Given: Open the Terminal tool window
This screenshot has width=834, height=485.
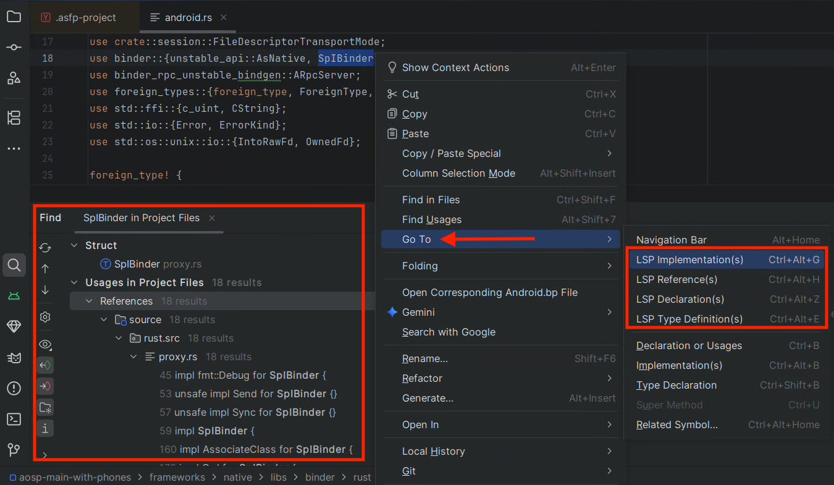Looking at the screenshot, I should [14, 419].
